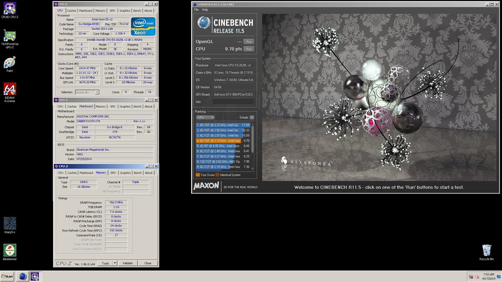Open the AIDA64 Extreme desktop icon
This screenshot has height=282, width=502.
click(x=10, y=92)
